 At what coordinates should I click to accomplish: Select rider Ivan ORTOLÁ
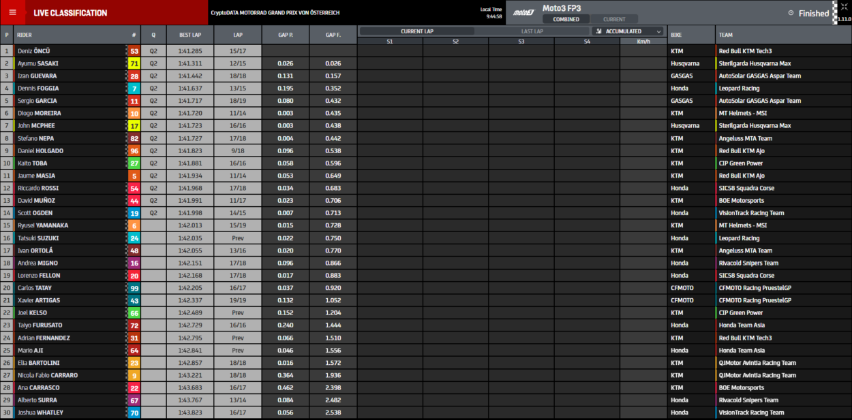[x=36, y=251]
